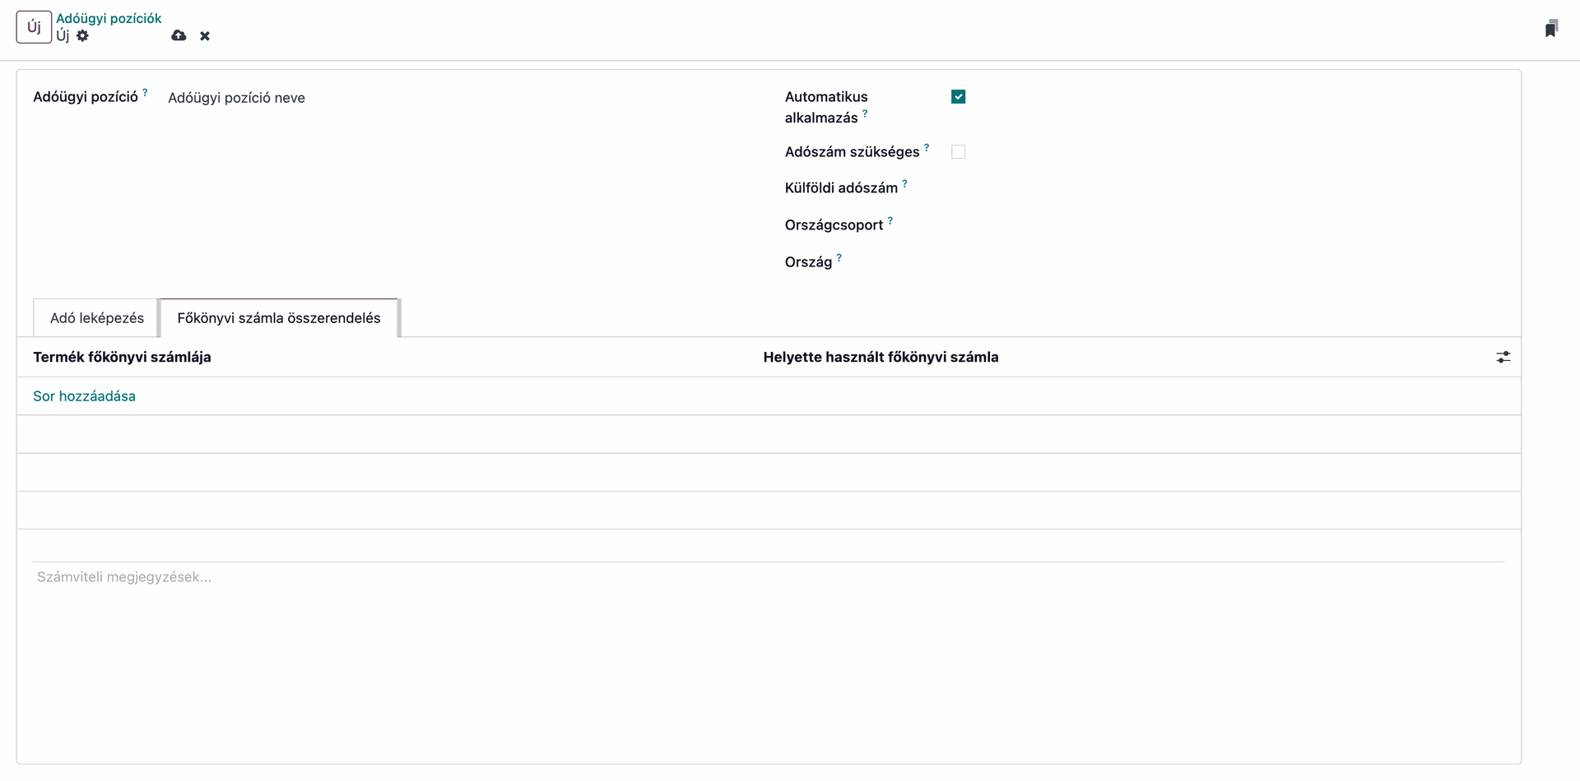The image size is (1580, 781).
Task: Click the Helyette használt főkönyvi számla header
Action: 881,357
